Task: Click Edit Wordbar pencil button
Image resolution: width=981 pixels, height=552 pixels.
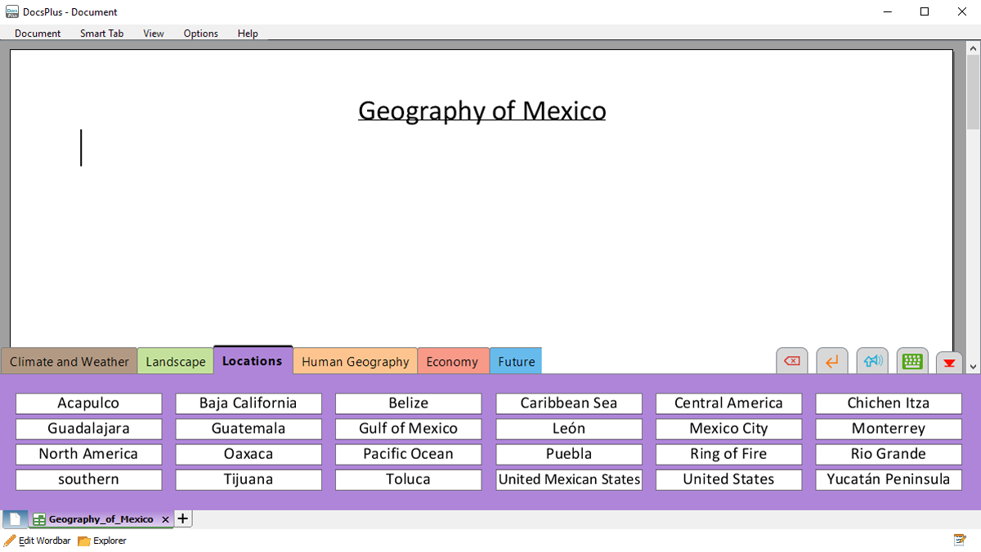Action: click(37, 541)
